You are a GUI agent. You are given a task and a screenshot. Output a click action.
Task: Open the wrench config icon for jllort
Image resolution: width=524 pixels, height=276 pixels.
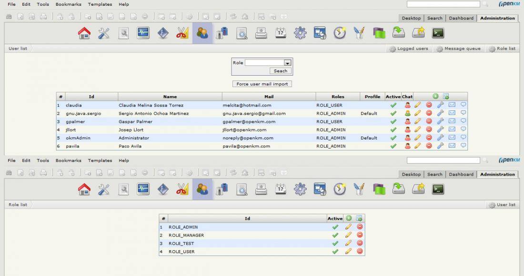[x=440, y=129]
